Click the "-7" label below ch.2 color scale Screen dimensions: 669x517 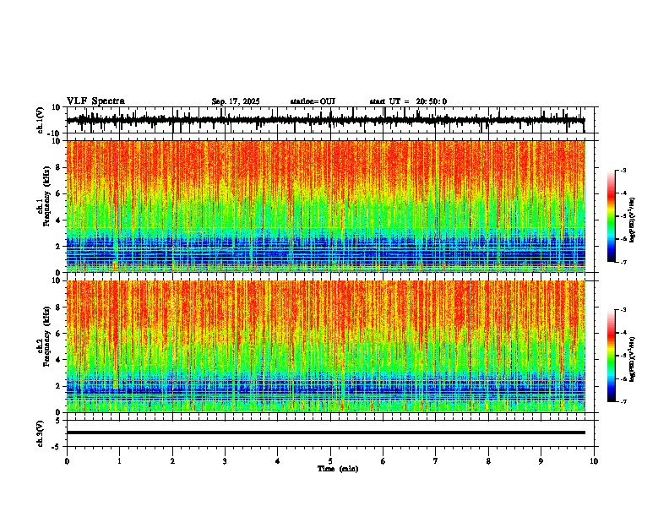[x=623, y=401]
